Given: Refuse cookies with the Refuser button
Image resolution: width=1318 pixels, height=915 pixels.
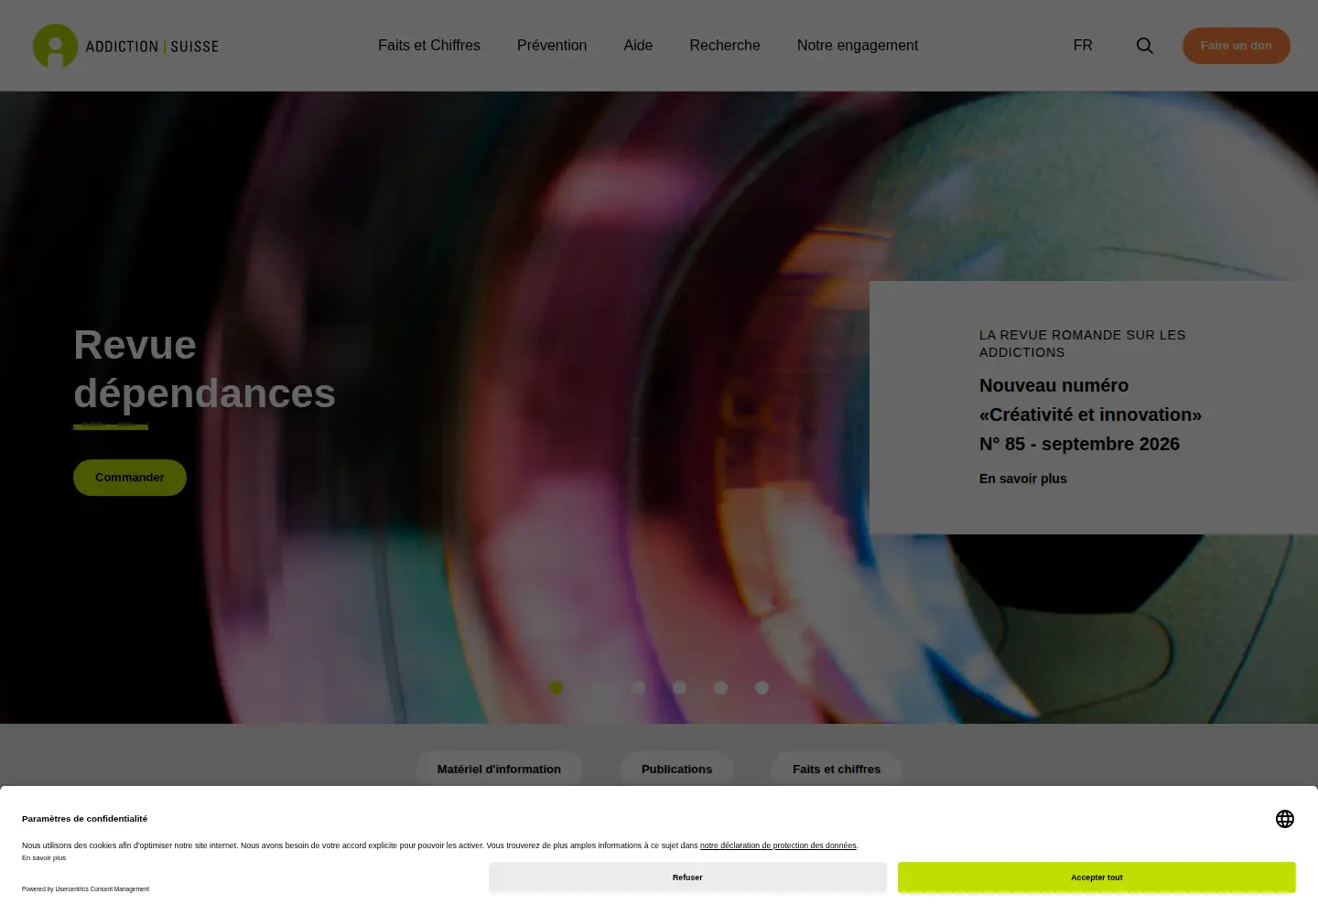Looking at the screenshot, I should tap(687, 877).
